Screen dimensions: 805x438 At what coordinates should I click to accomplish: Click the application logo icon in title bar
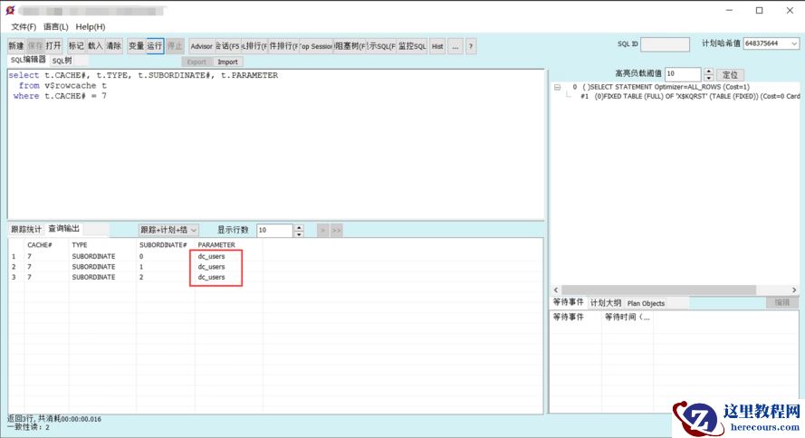click(x=10, y=10)
